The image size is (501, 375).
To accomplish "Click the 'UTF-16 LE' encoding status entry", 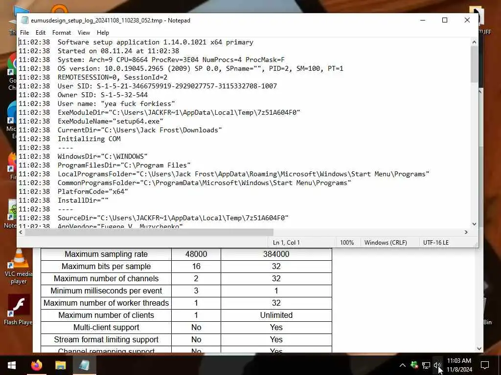I will click(x=436, y=243).
